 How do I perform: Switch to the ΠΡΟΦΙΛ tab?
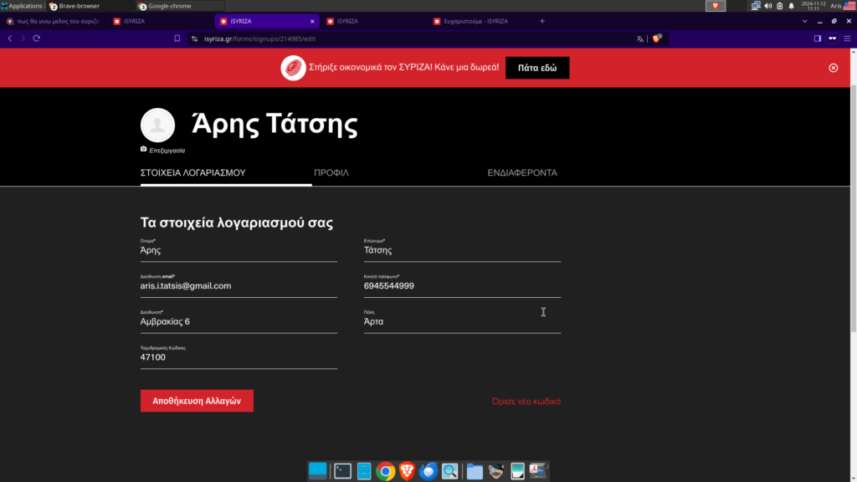[x=331, y=173]
